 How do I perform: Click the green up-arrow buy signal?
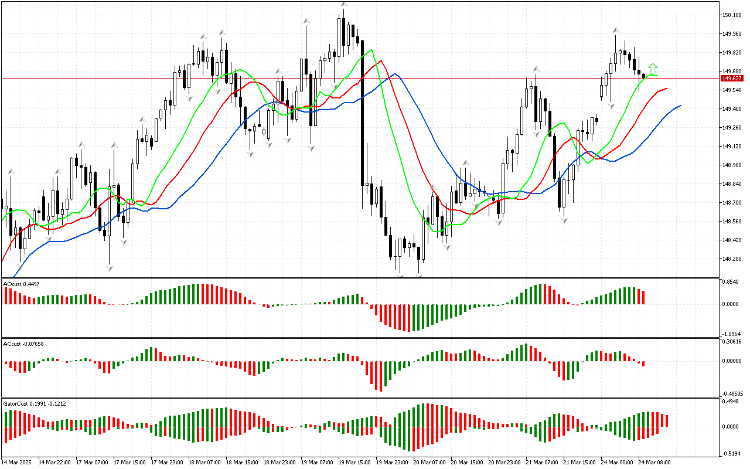(653, 69)
